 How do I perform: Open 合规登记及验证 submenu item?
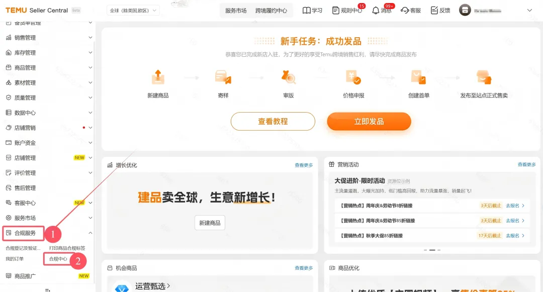point(23,248)
